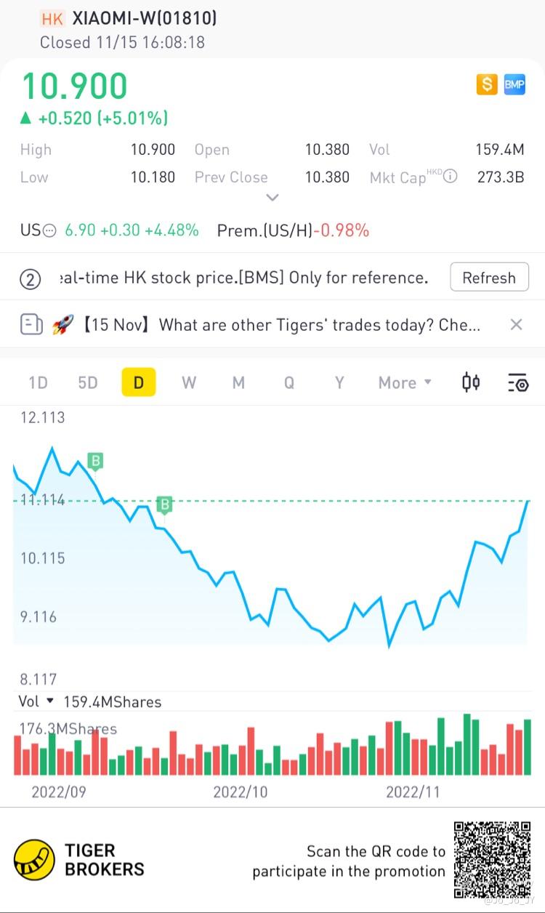Dismiss the Tigers' trades notification
This screenshot has height=913, width=545.
coord(516,324)
